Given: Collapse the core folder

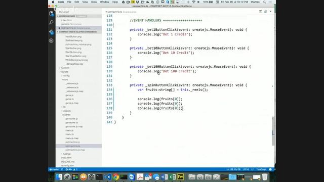Looking at the screenshot, I should (x=65, y=80).
